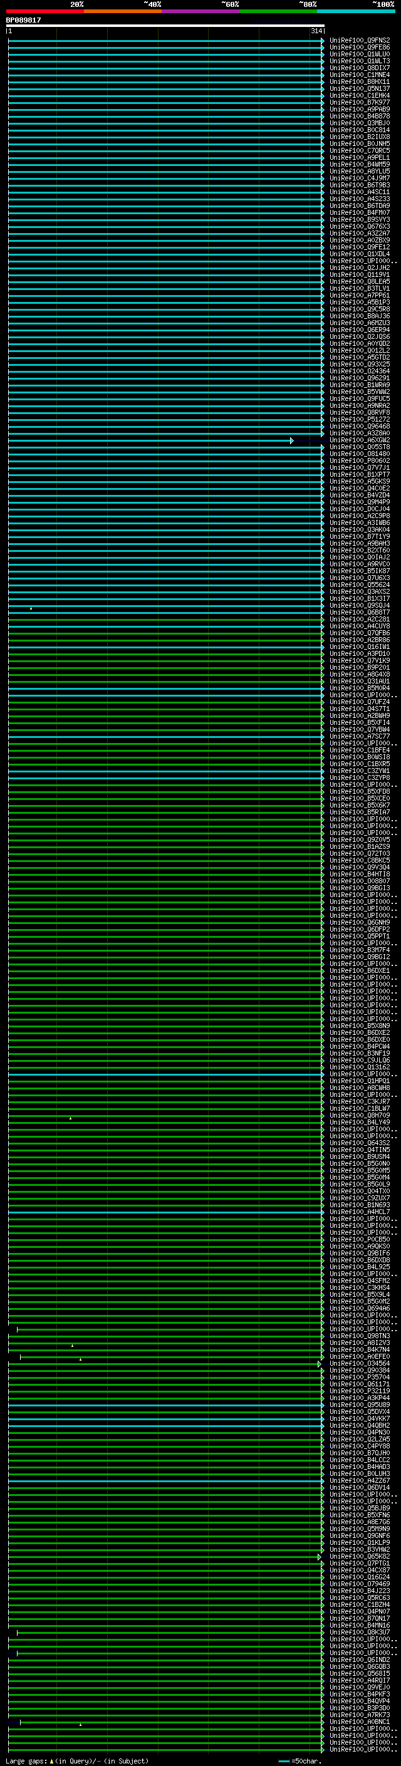Click label UniRef100_O34564
Image resolution: width=401 pixels, height=1766 pixels.
[x=360, y=1364]
